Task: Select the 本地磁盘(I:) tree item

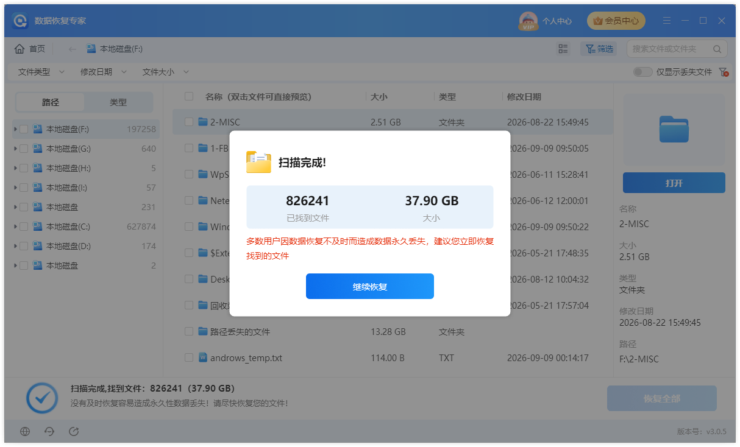Action: click(85, 188)
